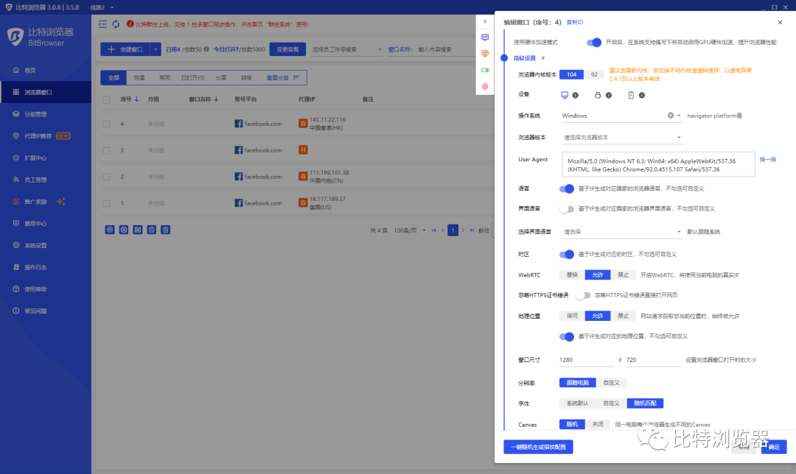Screen dimensions: 796x474
Task: Click the 确定 confirm button
Action: [x=773, y=447]
